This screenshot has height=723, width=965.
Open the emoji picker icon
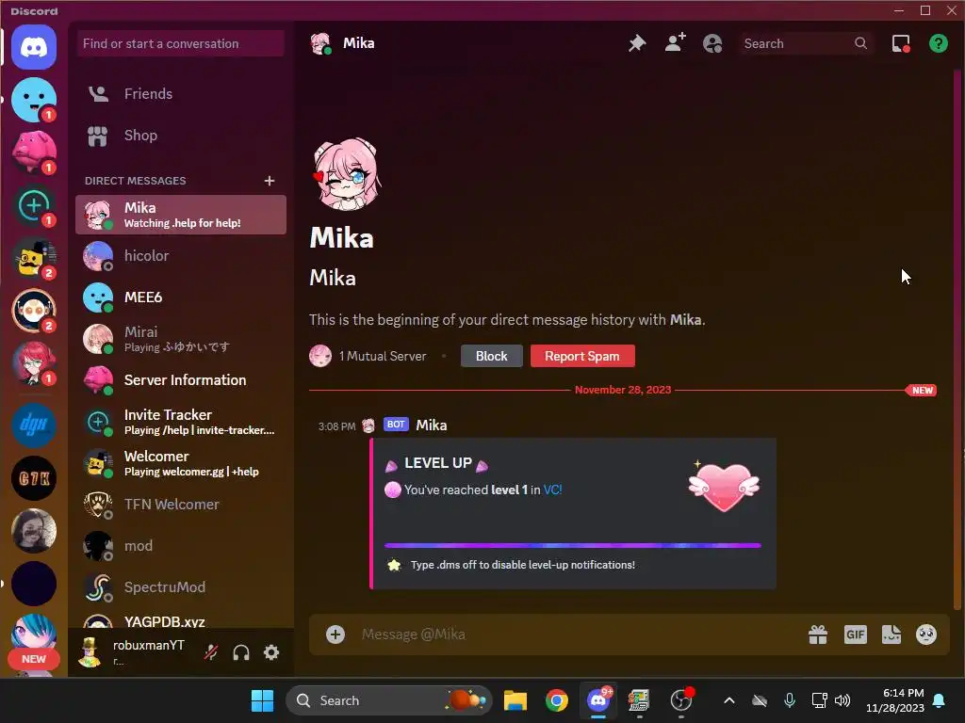(x=926, y=635)
